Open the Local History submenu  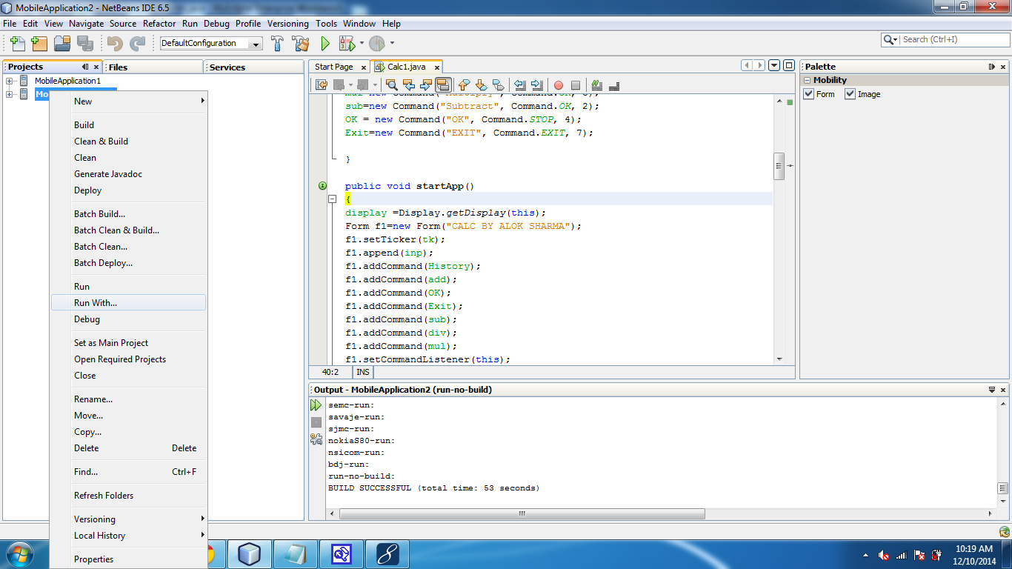(129, 536)
